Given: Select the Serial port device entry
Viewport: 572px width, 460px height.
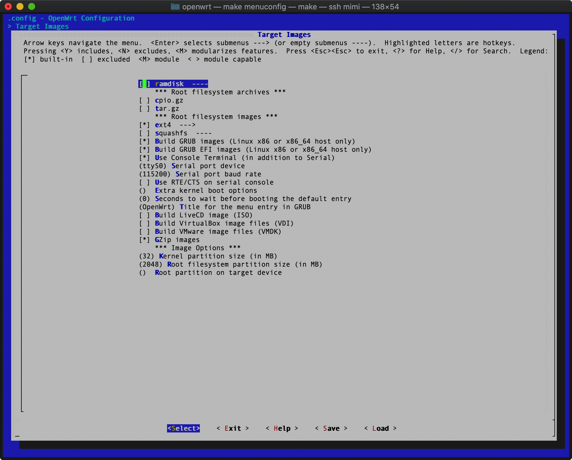Looking at the screenshot, I should (x=192, y=166).
